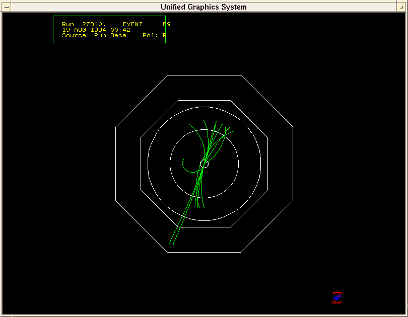The width and height of the screenshot is (408, 317).
Task: Click the "EVENT 59" label
Action: (146, 24)
